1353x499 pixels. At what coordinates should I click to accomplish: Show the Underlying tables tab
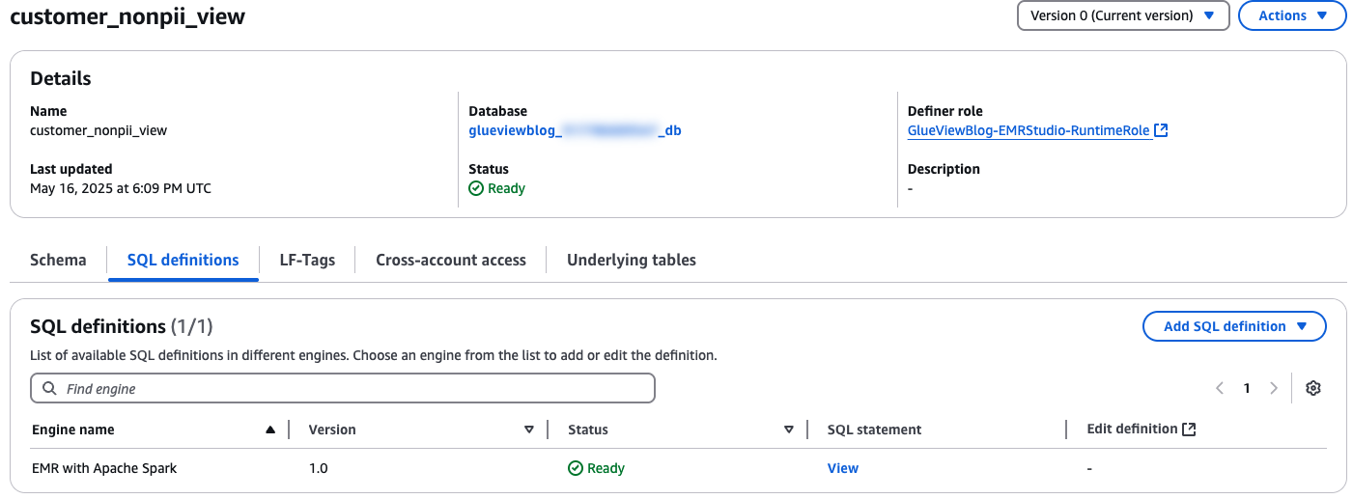[x=632, y=260]
